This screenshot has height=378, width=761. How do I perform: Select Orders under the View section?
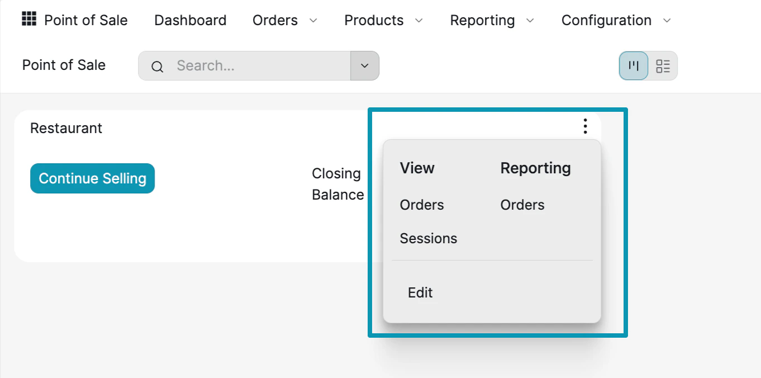click(422, 205)
